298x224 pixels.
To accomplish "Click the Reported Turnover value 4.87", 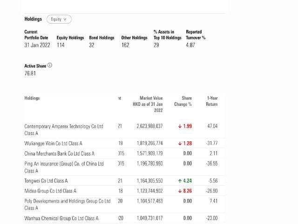I will pos(190,45).
